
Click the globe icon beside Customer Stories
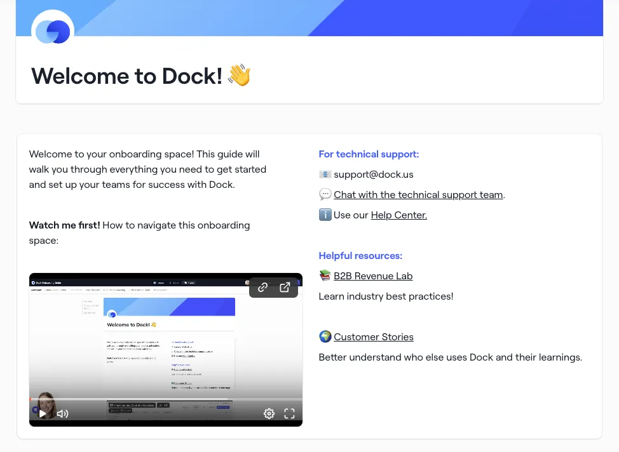325,336
